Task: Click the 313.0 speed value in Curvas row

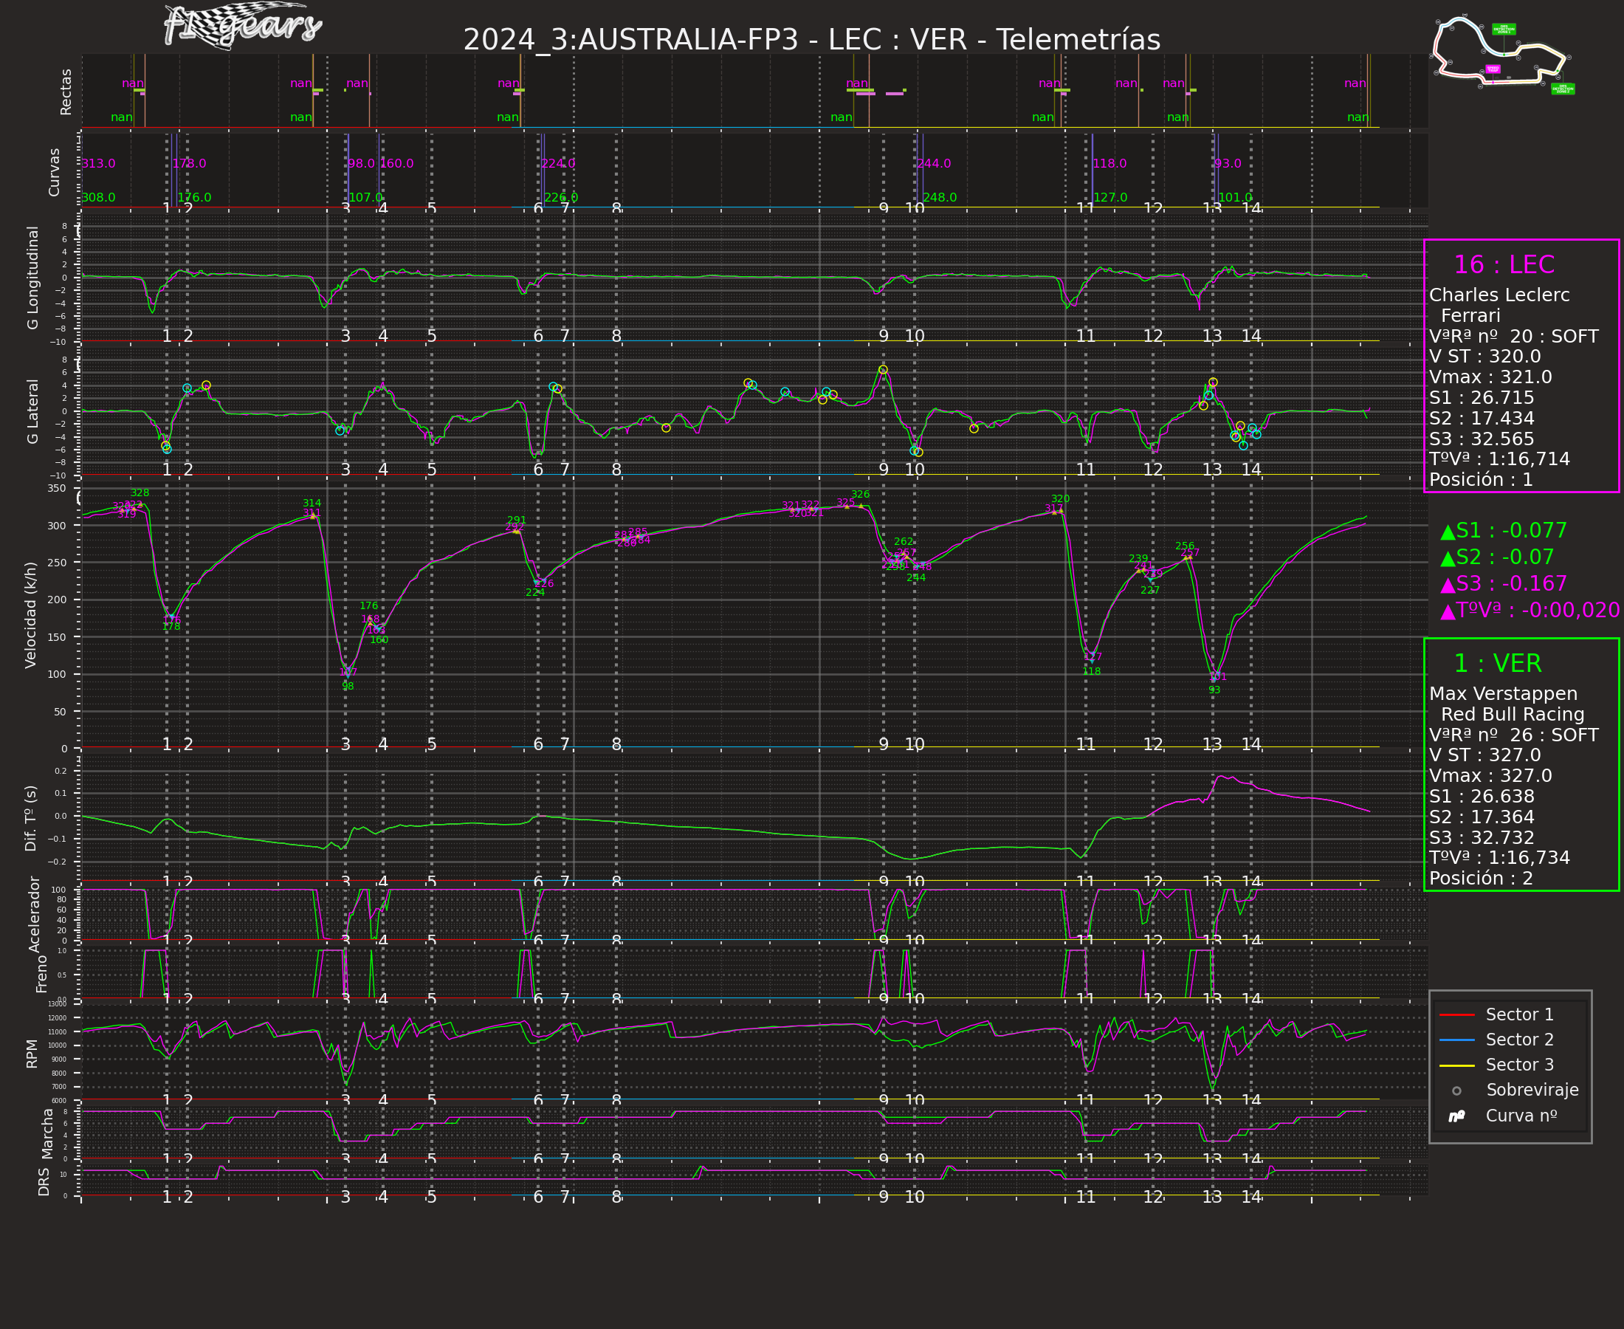Action: 98,164
